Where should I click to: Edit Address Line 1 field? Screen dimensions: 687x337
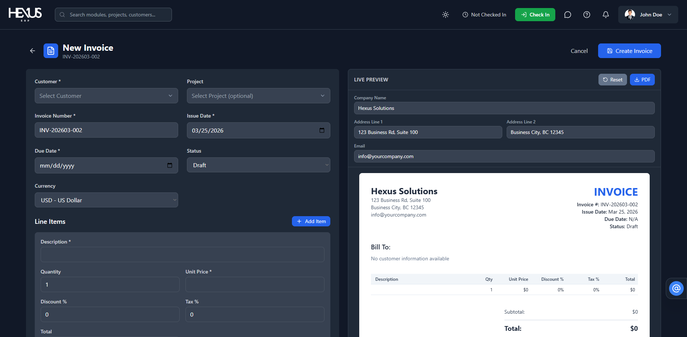pos(428,132)
